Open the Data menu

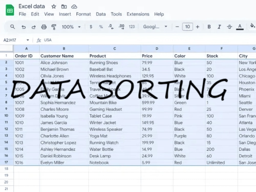pos(101,14)
